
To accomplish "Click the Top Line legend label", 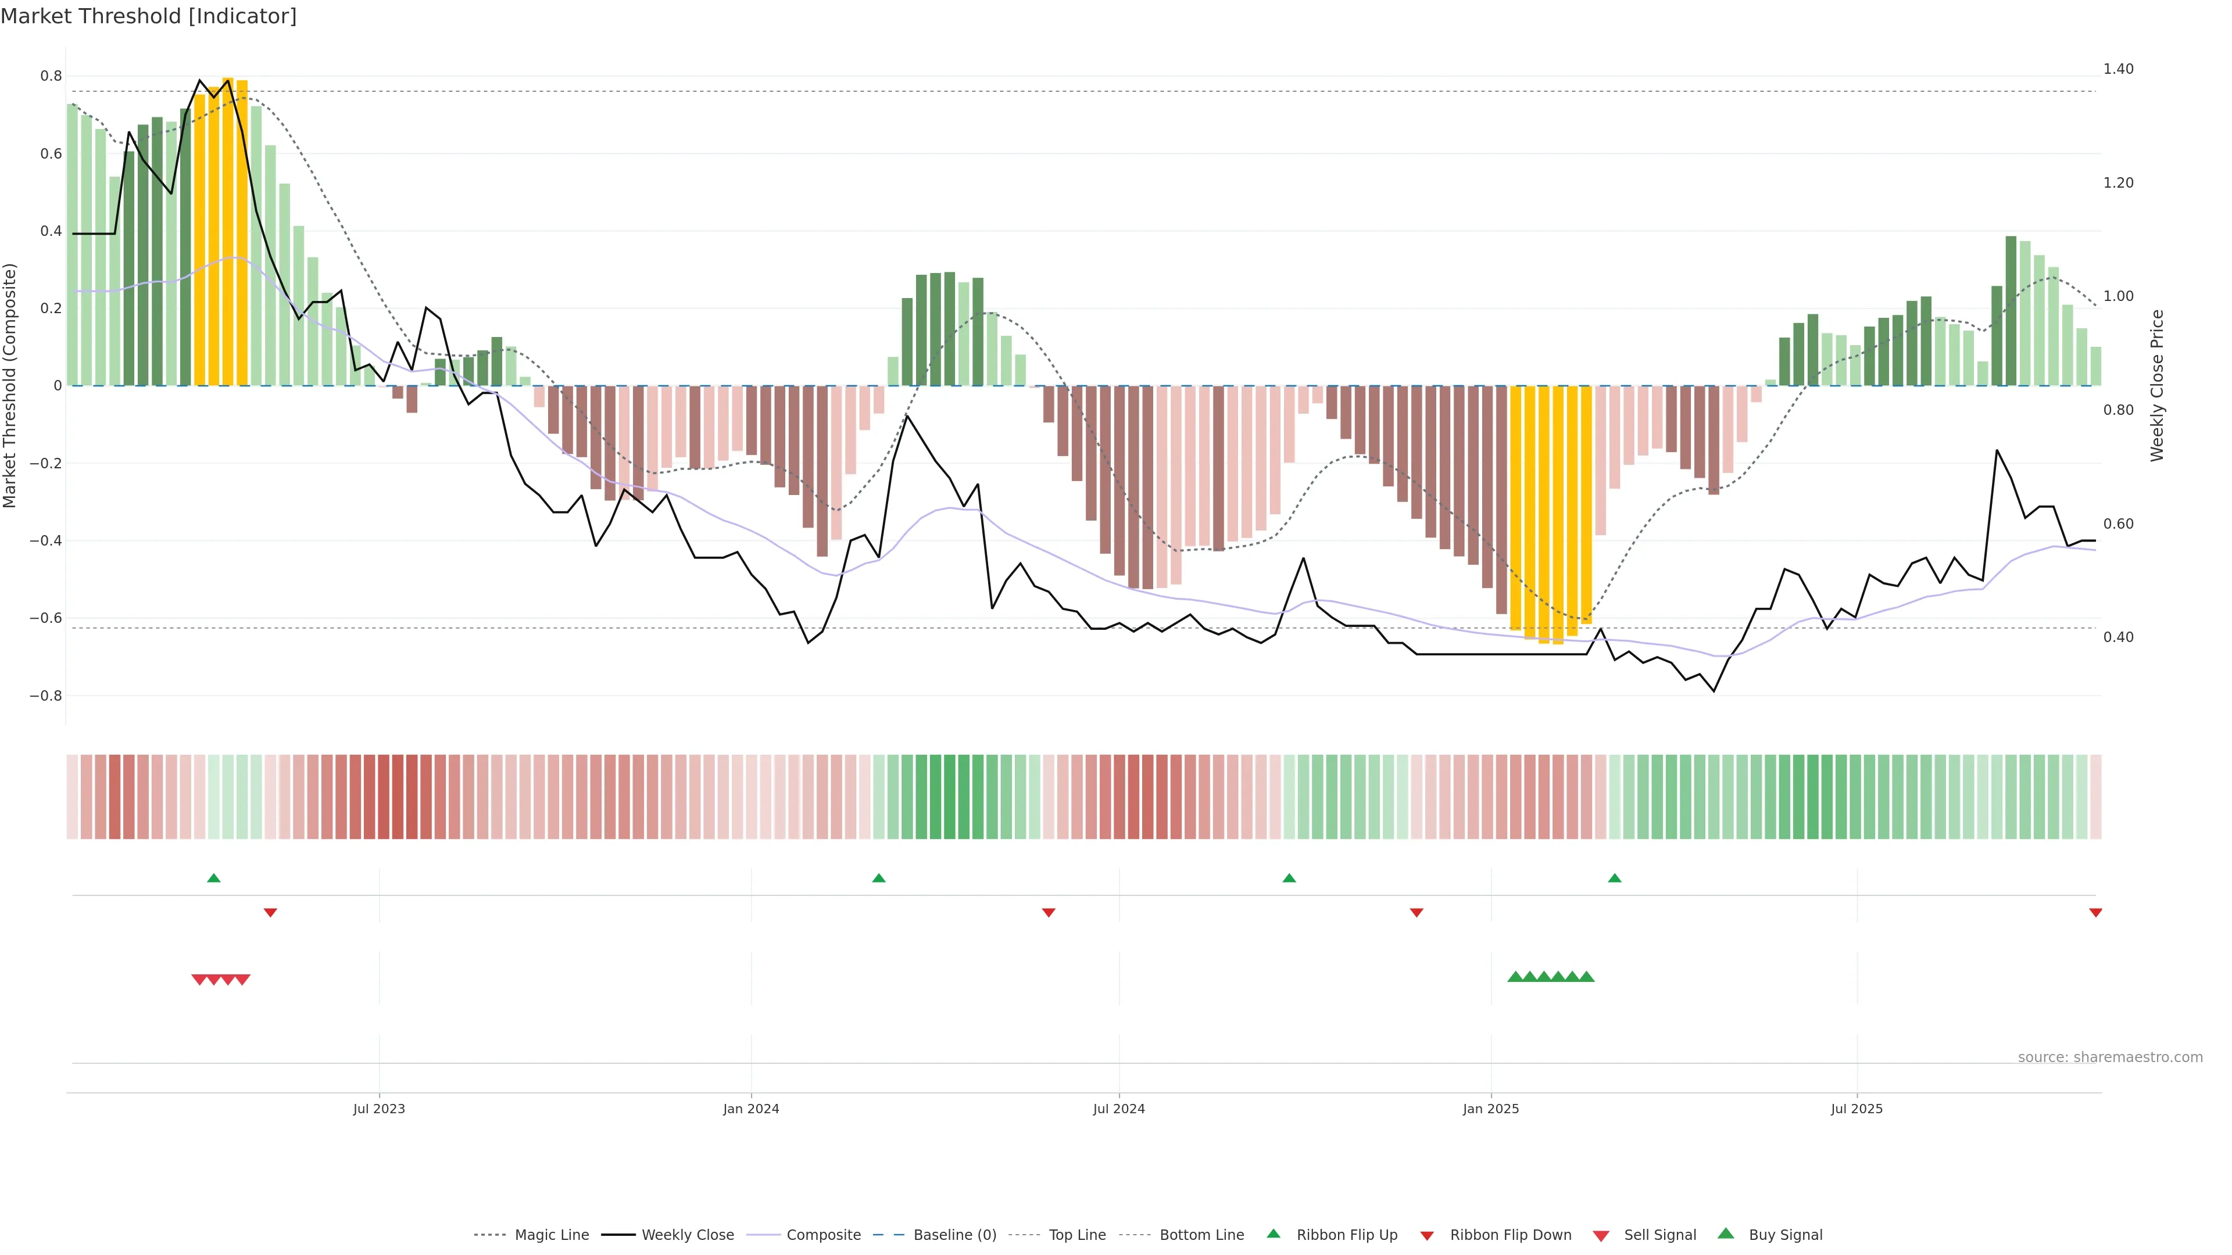I will click(1077, 1235).
